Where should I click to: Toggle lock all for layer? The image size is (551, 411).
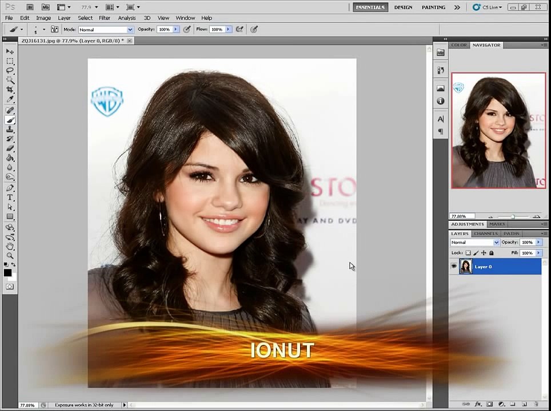(491, 253)
